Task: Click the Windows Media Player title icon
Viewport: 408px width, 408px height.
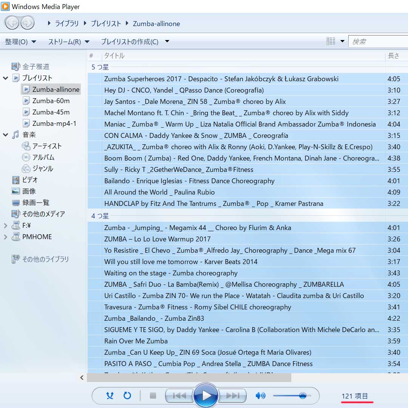Action: coord(5,6)
